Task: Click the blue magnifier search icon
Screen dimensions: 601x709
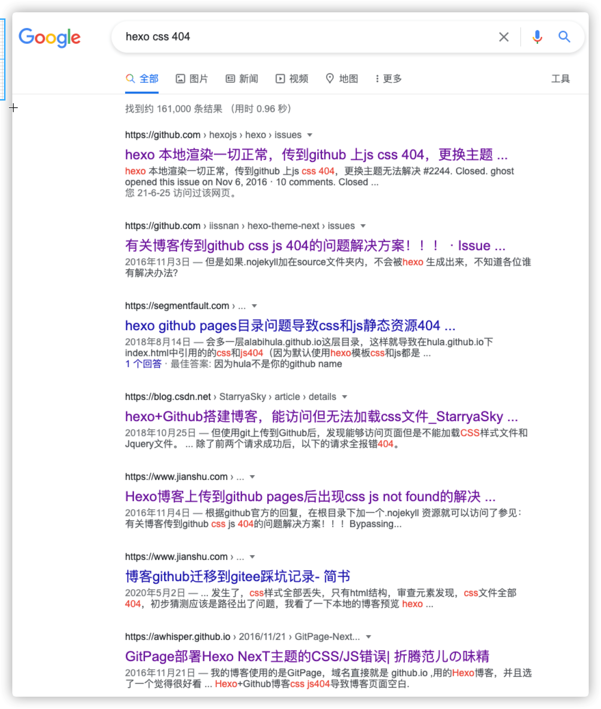Action: pos(564,37)
